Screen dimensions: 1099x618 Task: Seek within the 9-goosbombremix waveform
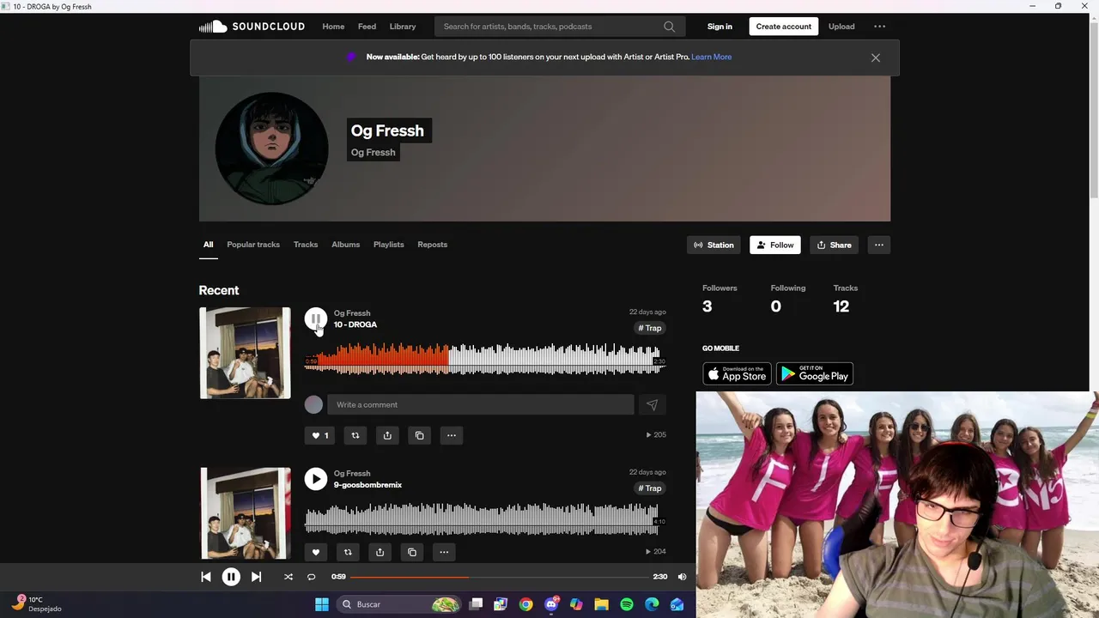[483, 519]
